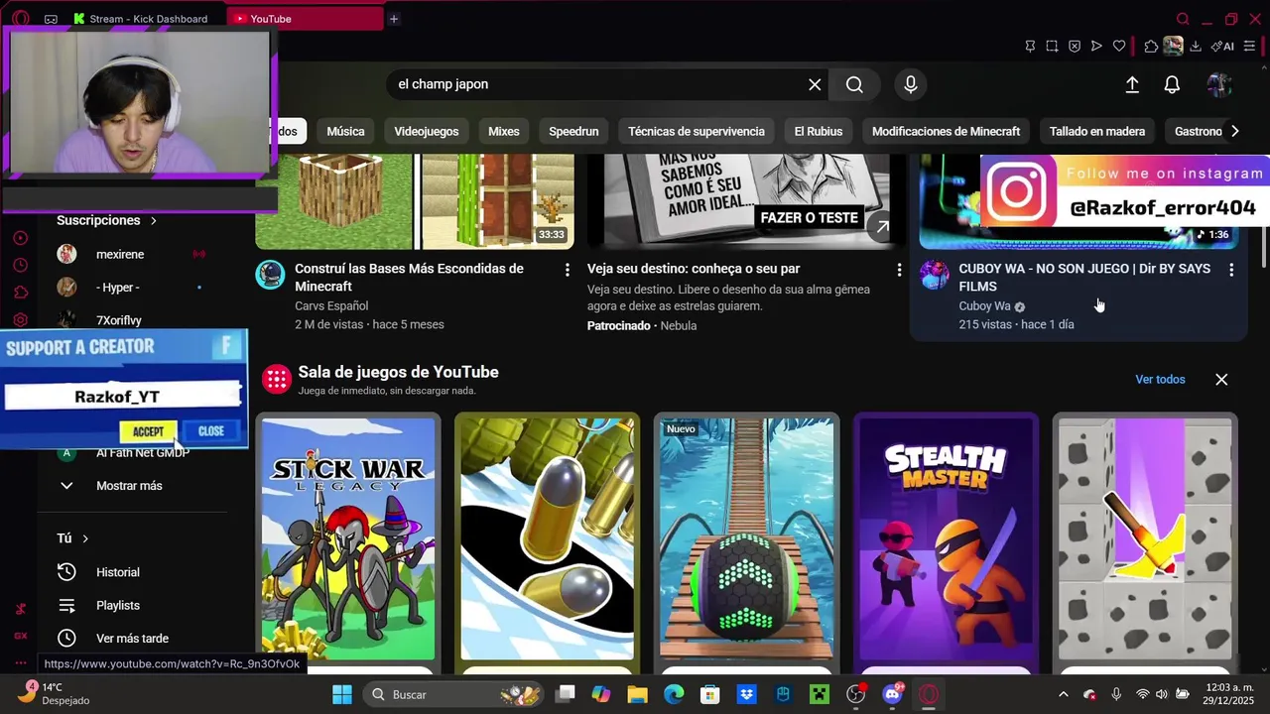Open Microsoft Edge from the taskbar
Viewport: 1270px width, 714px height.
click(674, 694)
